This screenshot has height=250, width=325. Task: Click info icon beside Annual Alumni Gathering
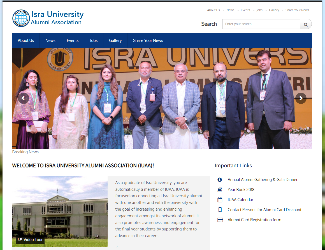pyautogui.click(x=220, y=180)
